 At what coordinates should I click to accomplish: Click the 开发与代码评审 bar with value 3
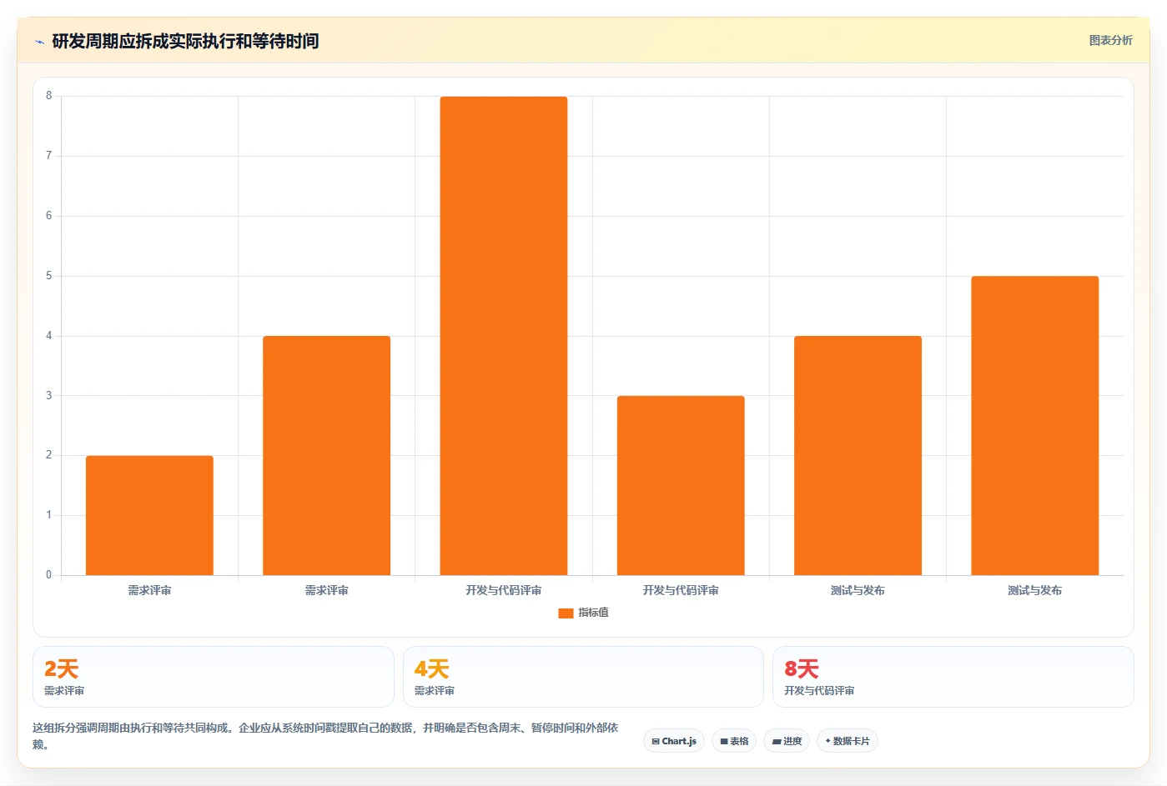click(681, 485)
